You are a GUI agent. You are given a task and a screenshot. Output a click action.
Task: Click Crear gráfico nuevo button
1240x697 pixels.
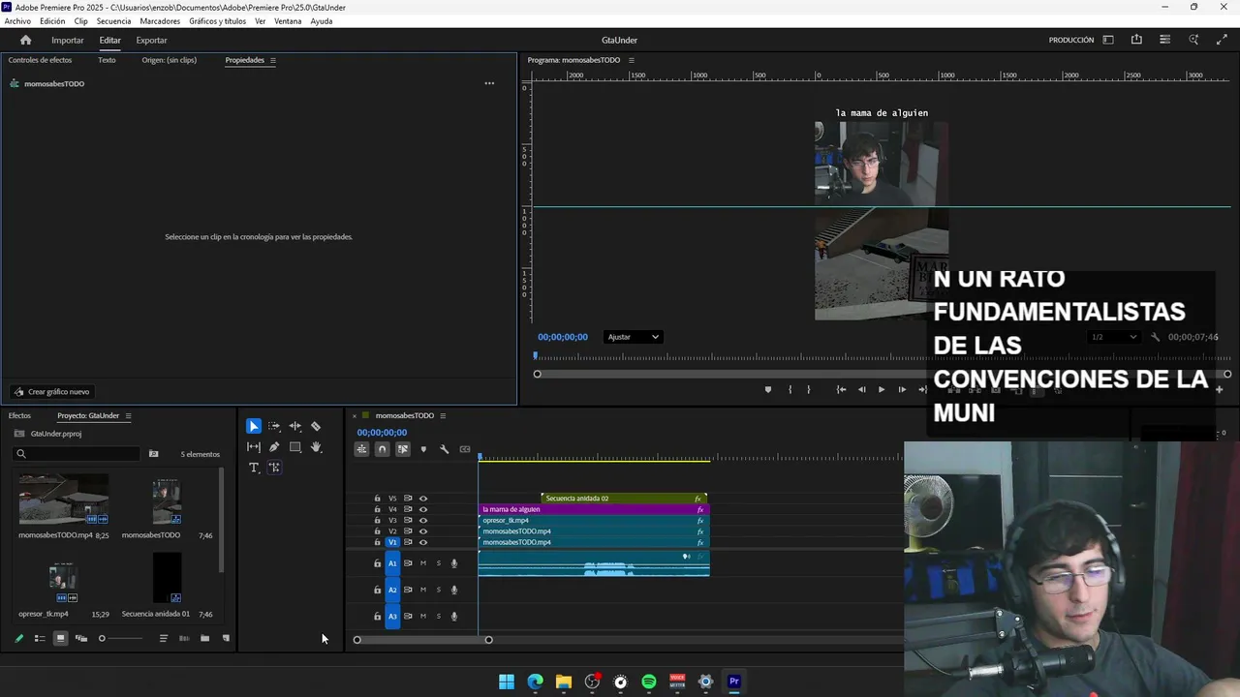51,392
